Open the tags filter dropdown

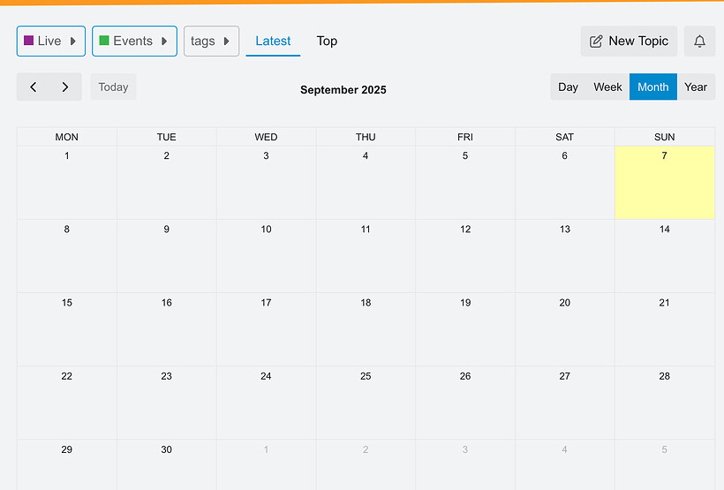coord(212,41)
